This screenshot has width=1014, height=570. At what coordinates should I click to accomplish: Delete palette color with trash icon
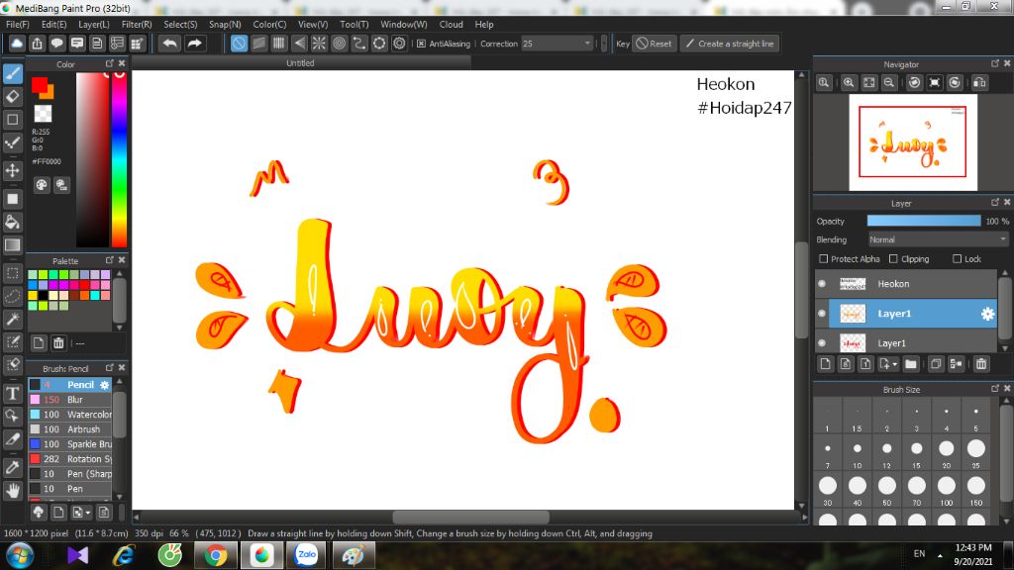coord(58,342)
